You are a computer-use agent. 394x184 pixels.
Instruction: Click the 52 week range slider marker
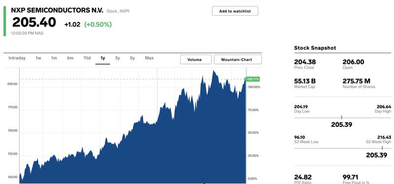(382, 148)
